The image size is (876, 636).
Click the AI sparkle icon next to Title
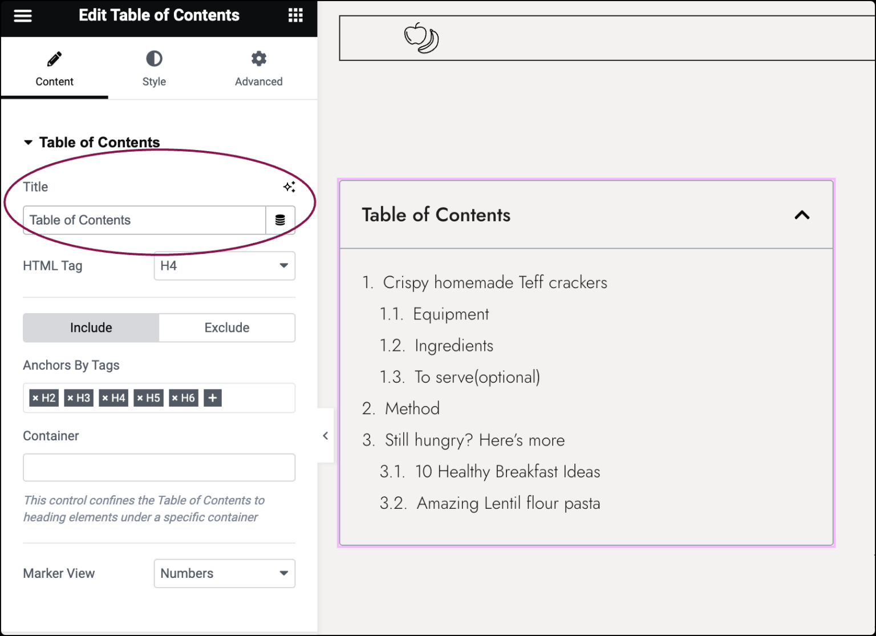290,187
